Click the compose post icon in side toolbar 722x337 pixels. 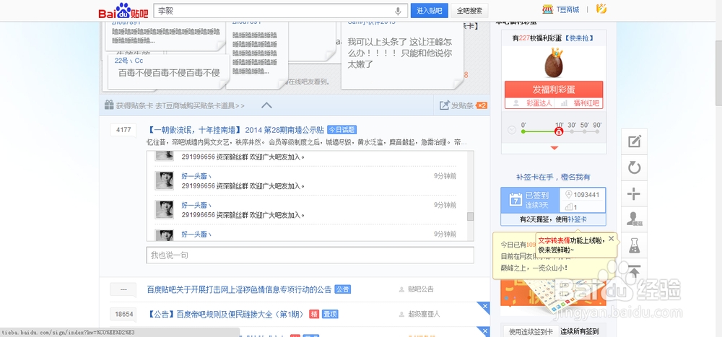(x=634, y=141)
